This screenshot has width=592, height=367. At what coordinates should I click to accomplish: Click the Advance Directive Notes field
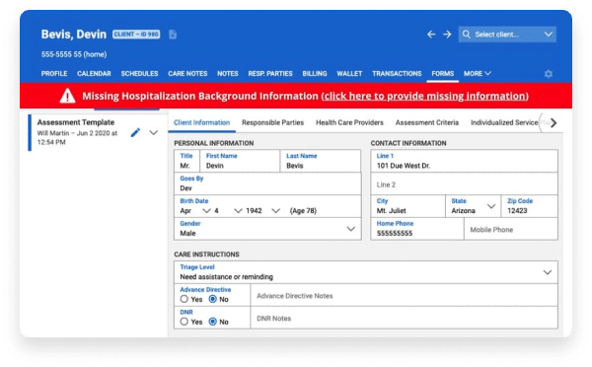point(404,295)
